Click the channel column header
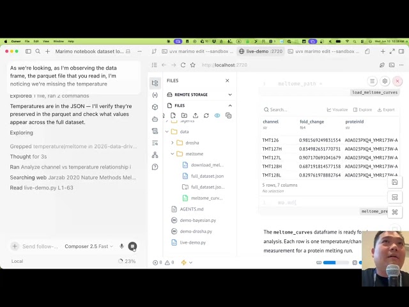The width and height of the screenshot is (409, 307). [x=270, y=122]
